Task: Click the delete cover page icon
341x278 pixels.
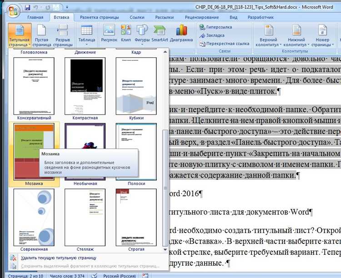Action: 13,258
